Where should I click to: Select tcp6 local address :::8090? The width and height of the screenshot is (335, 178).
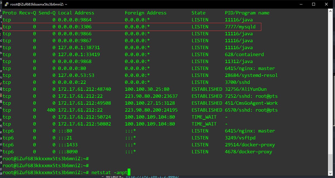click(x=68, y=152)
